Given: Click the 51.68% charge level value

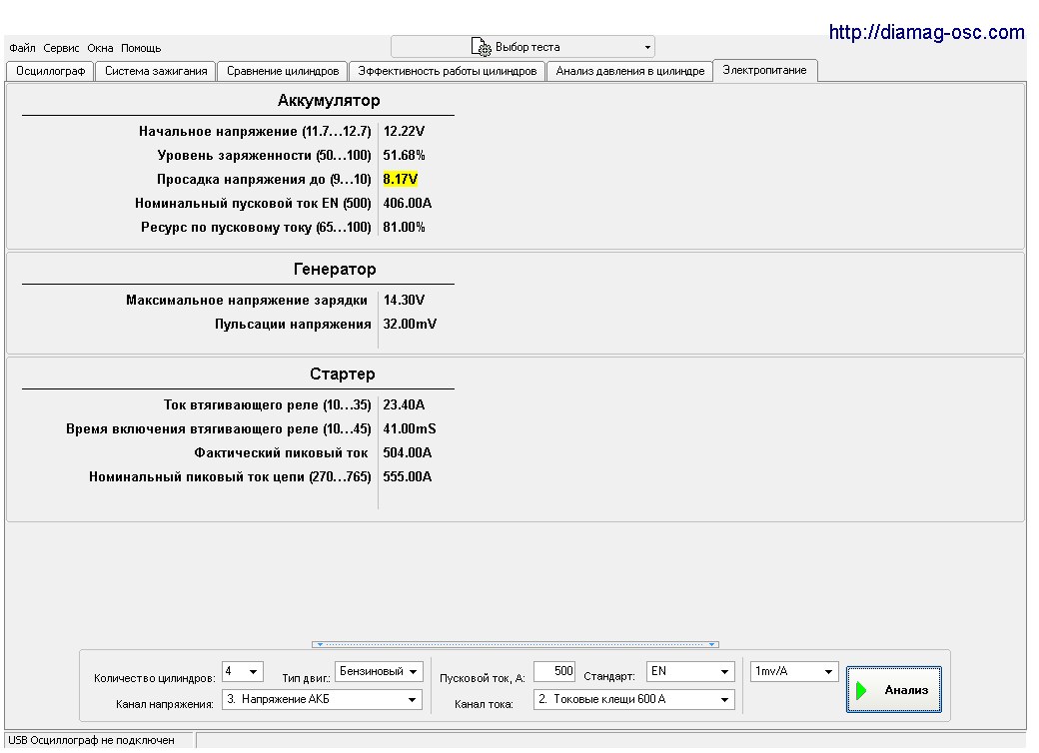Looking at the screenshot, I should tap(404, 156).
